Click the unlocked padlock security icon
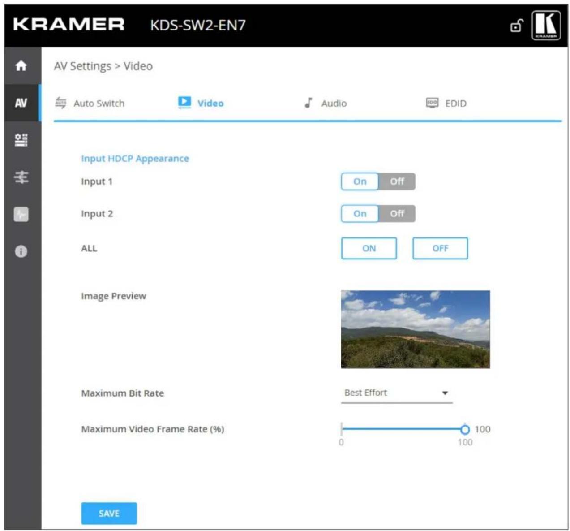The height and width of the screenshot is (531, 570). (517, 26)
